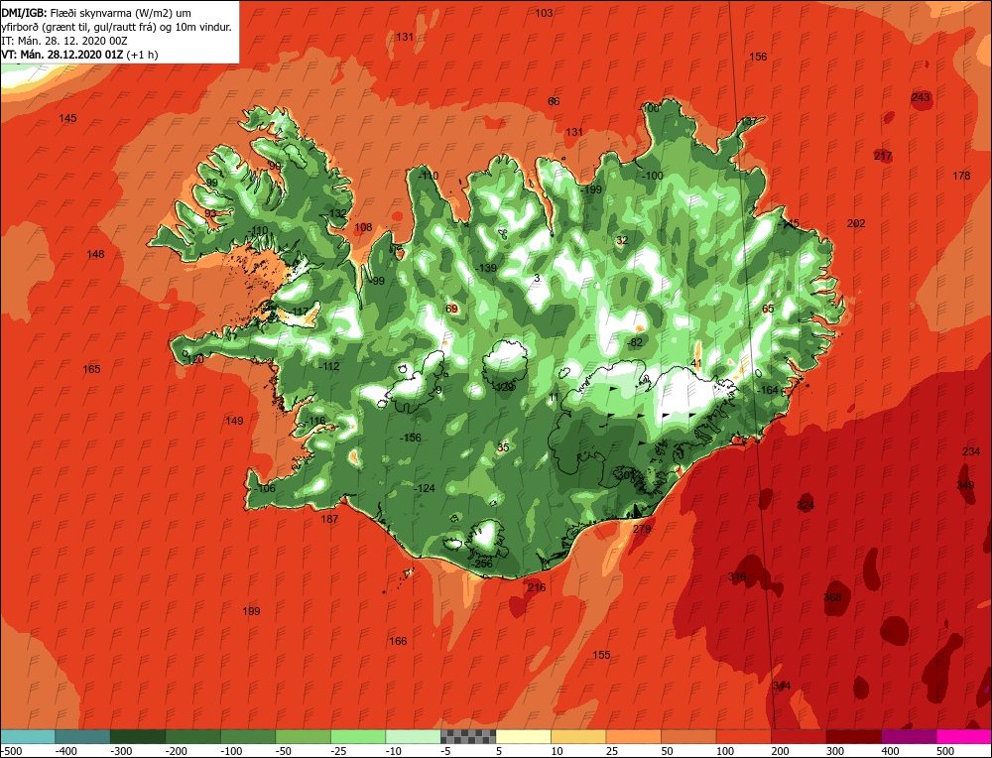
Task: Click the valid time 'VT: Mán. 28.12.2020 01Z (+1 h)'
Action: point(79,55)
